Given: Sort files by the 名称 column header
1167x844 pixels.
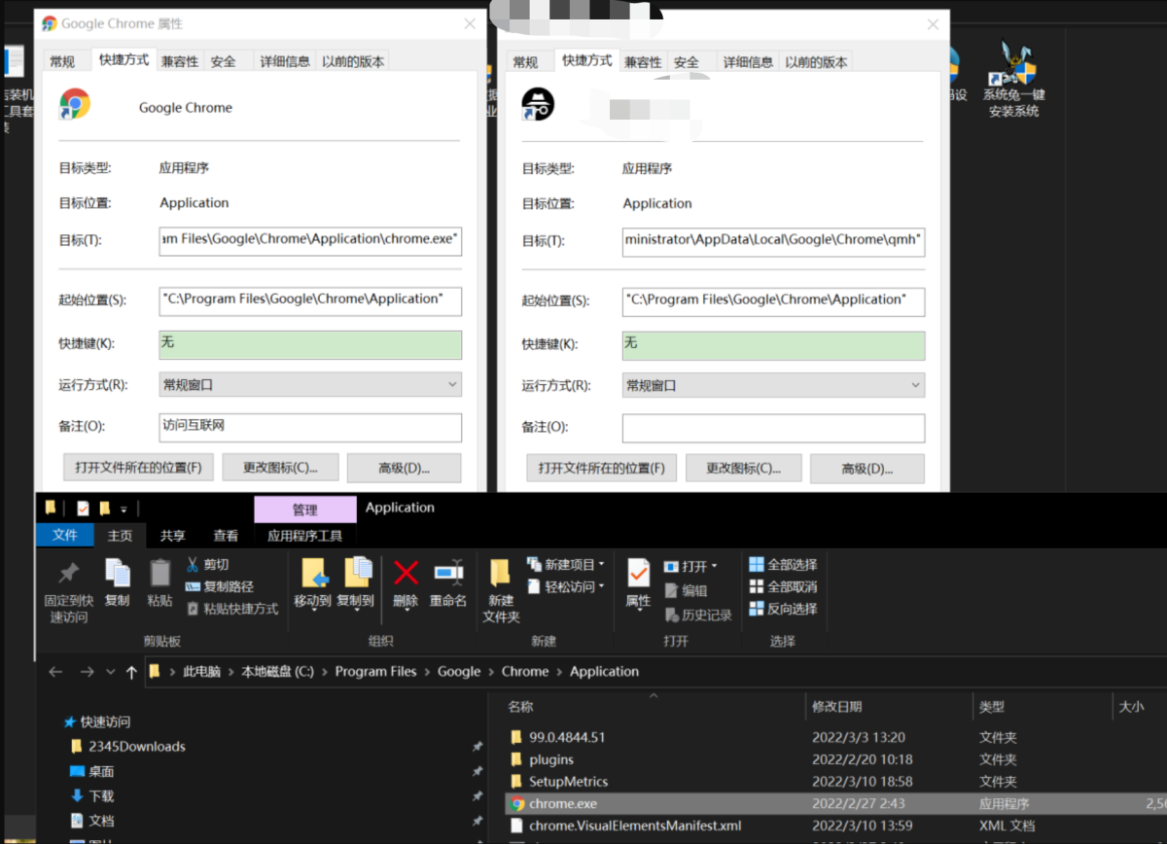Looking at the screenshot, I should point(521,707).
